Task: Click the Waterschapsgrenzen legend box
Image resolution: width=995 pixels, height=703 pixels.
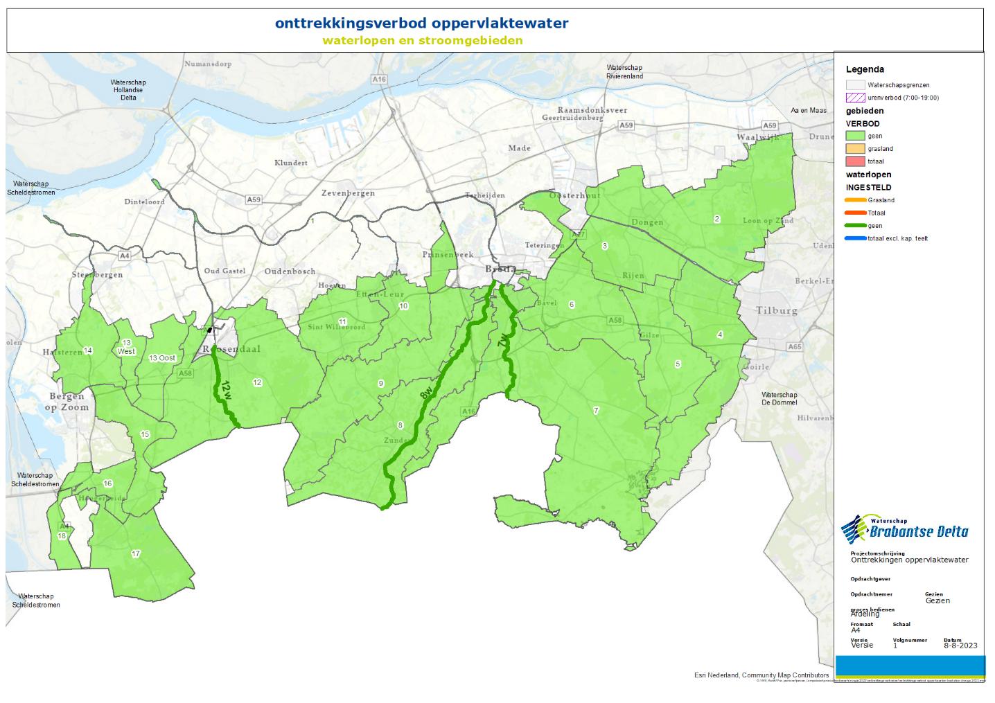Action: (855, 84)
